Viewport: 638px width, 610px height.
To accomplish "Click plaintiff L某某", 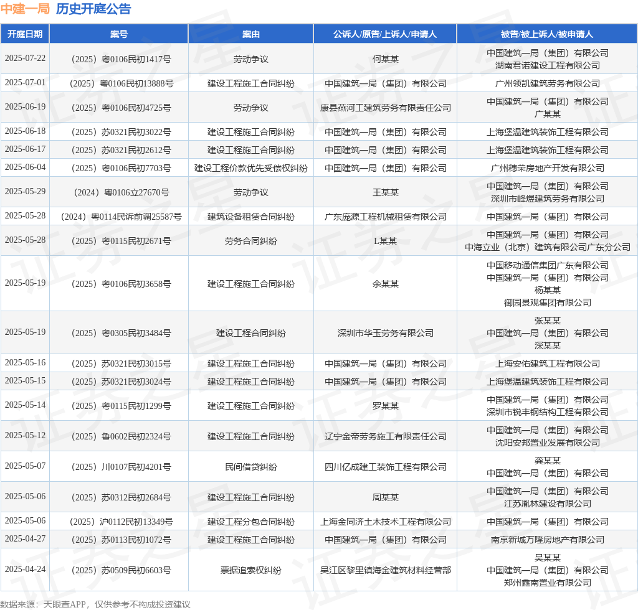I will 385,241.
